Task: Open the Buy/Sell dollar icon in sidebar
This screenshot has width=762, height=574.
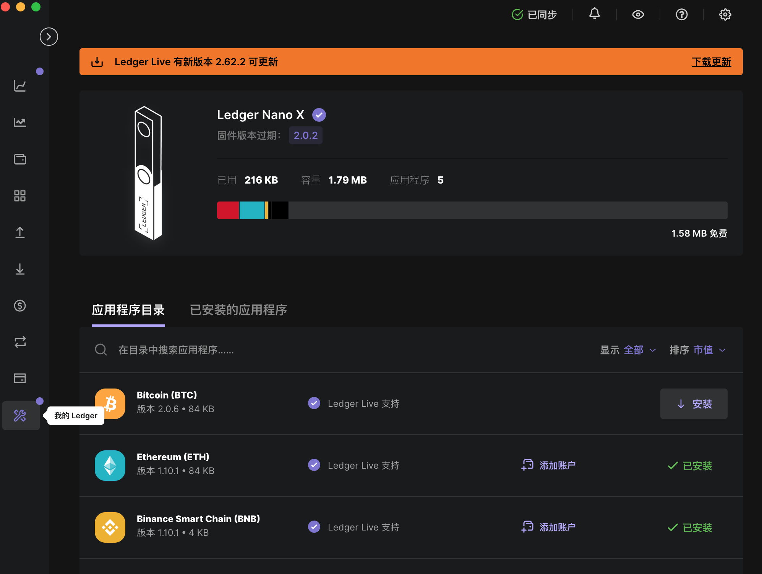Action: click(x=20, y=306)
